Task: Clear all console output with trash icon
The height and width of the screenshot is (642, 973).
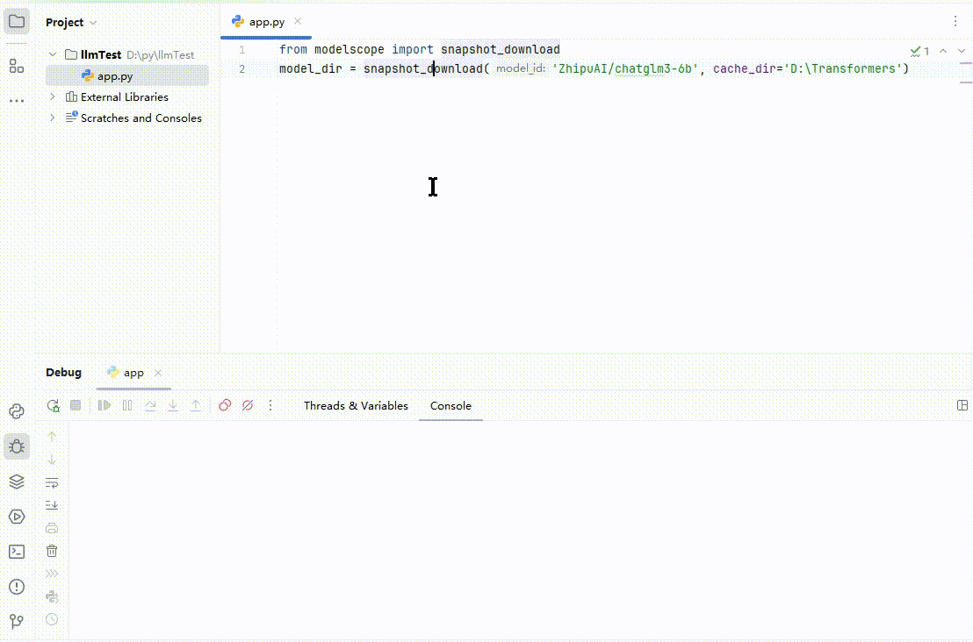Action: click(52, 551)
